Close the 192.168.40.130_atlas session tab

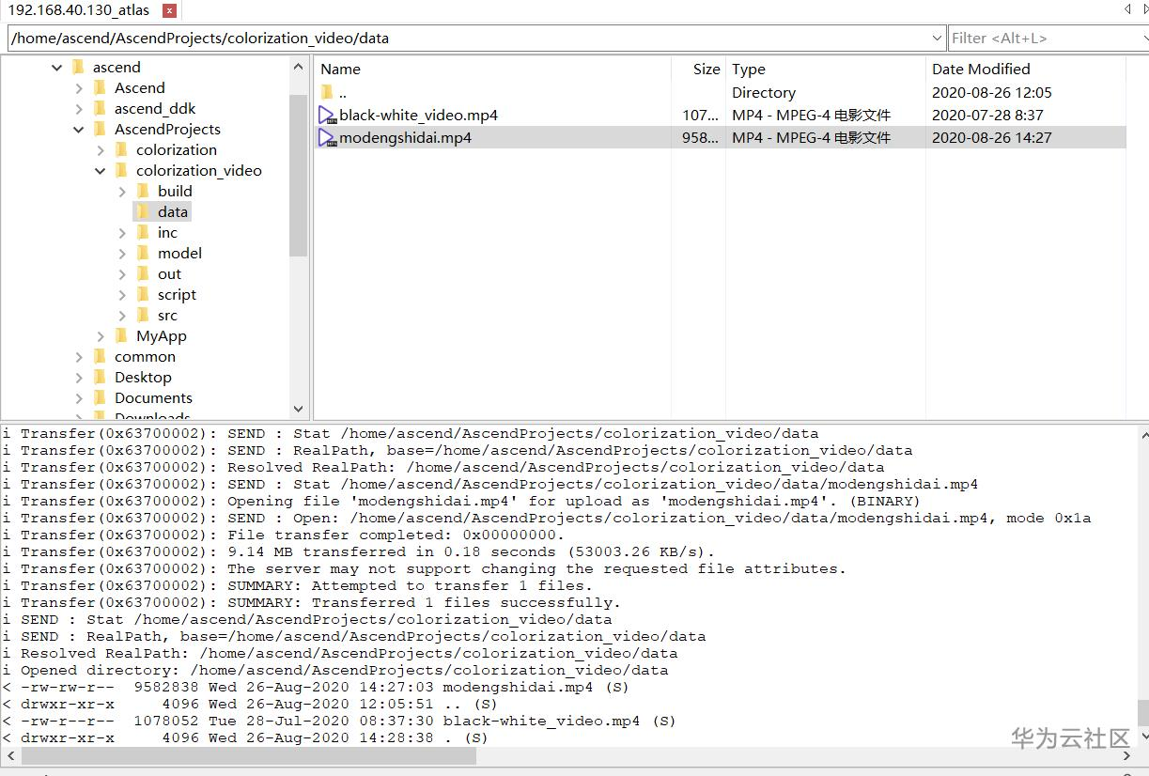click(169, 11)
